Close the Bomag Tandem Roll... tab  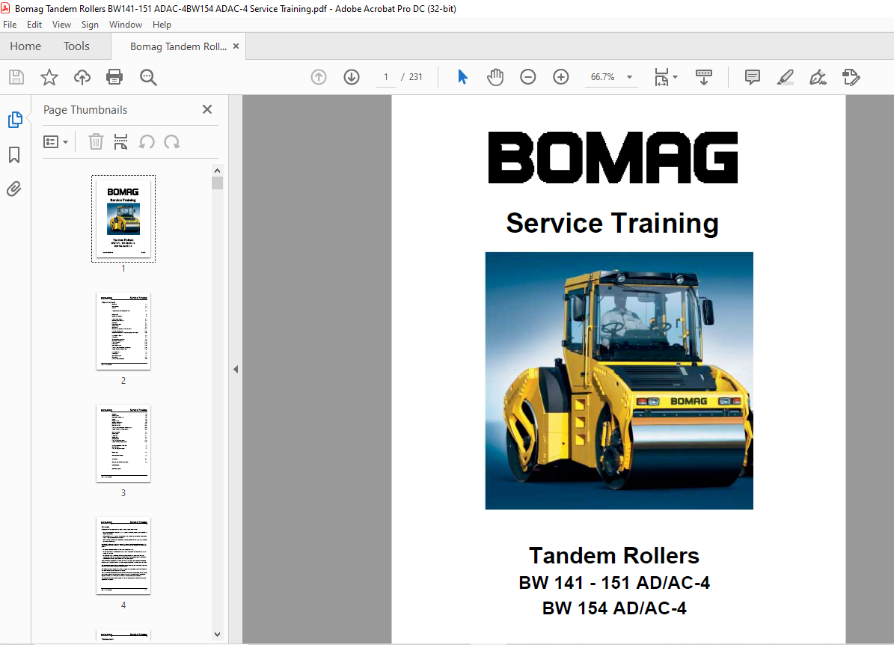tap(236, 46)
